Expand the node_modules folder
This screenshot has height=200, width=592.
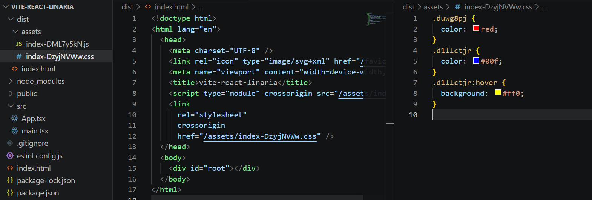(11, 81)
